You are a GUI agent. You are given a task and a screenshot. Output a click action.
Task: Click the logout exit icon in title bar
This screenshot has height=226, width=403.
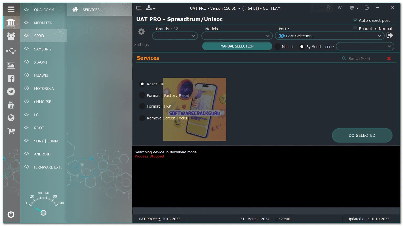coord(367,8)
